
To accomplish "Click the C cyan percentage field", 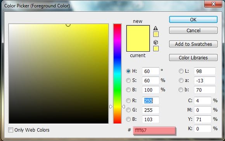I will [x=202, y=101].
